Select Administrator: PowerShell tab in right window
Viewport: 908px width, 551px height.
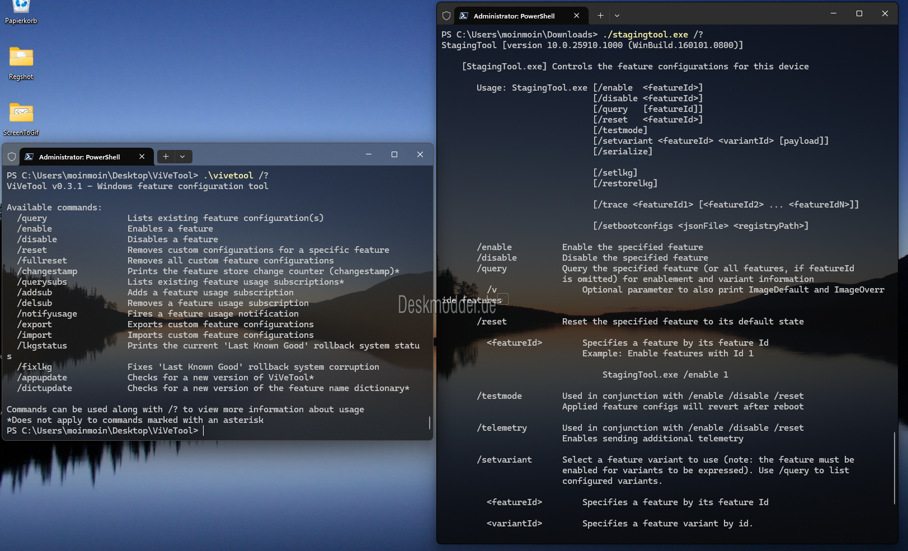[x=521, y=16]
